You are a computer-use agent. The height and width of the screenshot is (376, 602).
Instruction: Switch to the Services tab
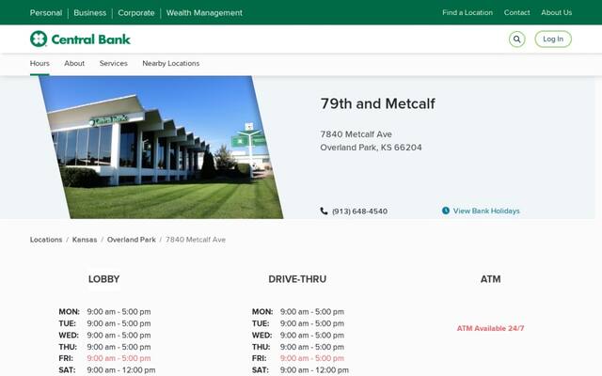(113, 63)
